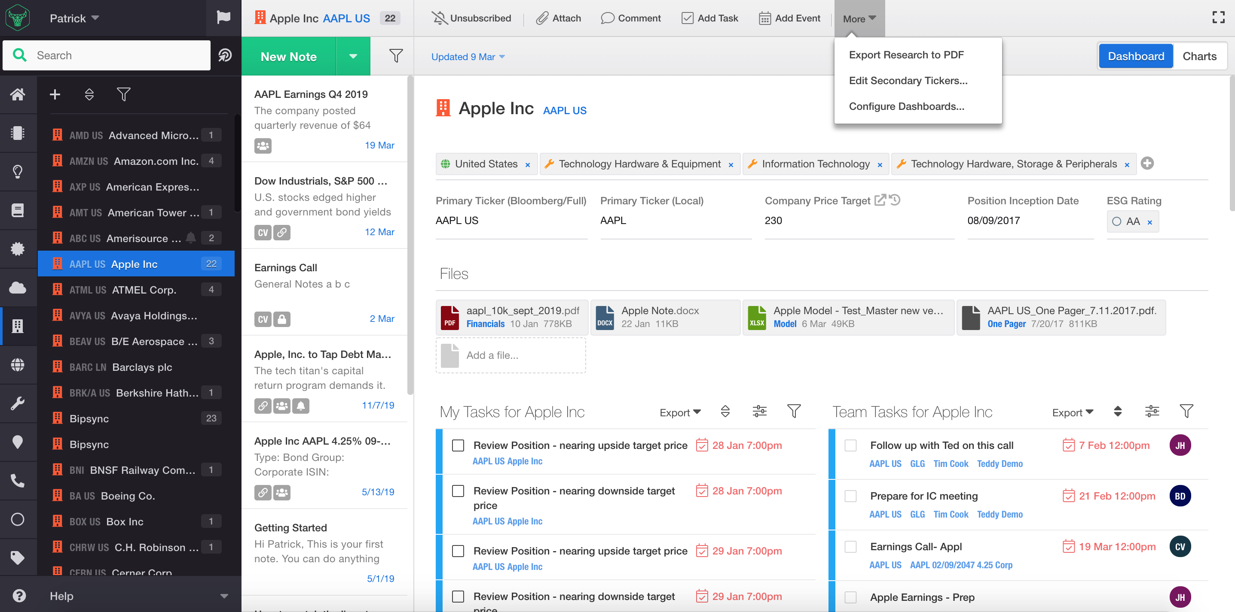The height and width of the screenshot is (612, 1235).
Task: Check the first Review Position upside task
Action: click(458, 445)
